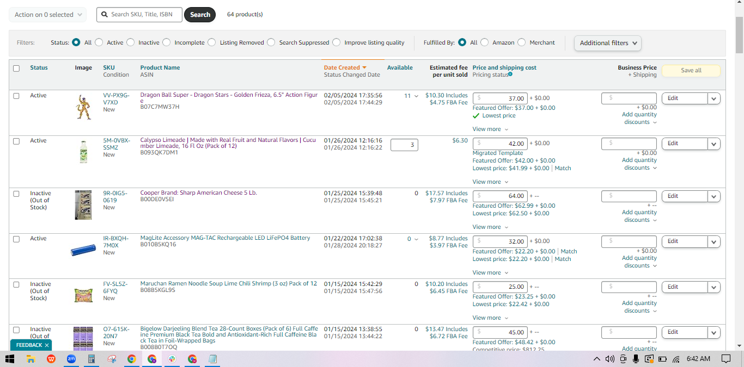Expand View more under Dragon Ball pricing

point(490,129)
